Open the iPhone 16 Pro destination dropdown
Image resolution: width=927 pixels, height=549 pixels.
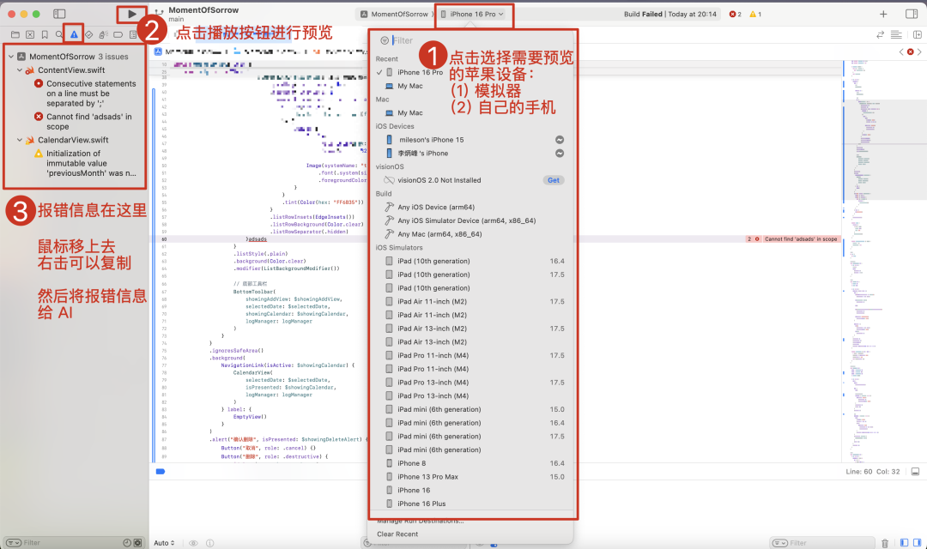472,15
